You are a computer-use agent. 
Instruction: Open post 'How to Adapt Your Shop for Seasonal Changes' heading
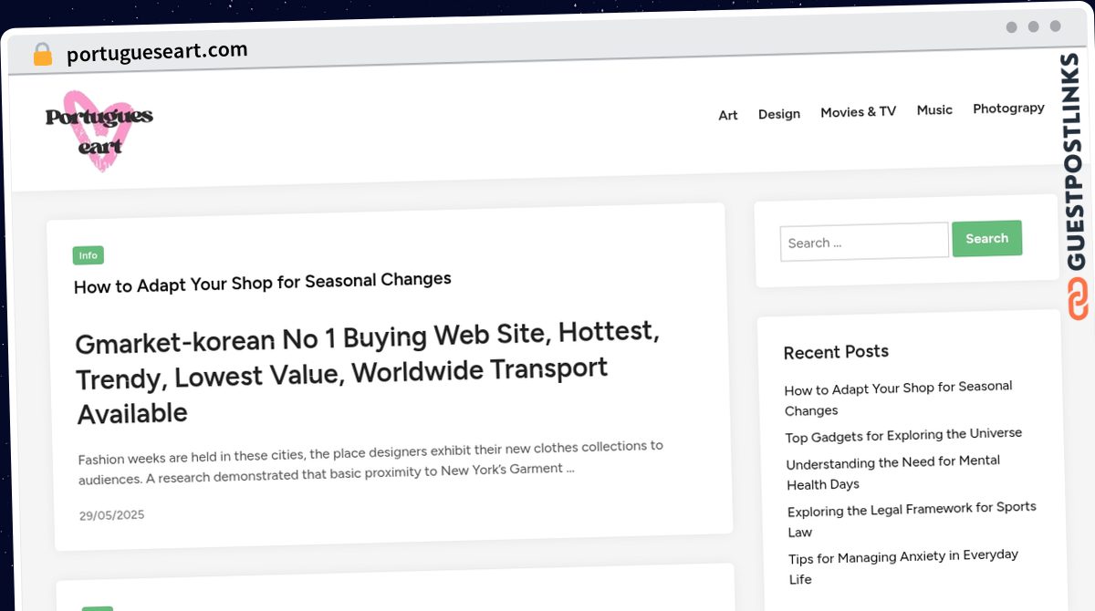tap(263, 283)
